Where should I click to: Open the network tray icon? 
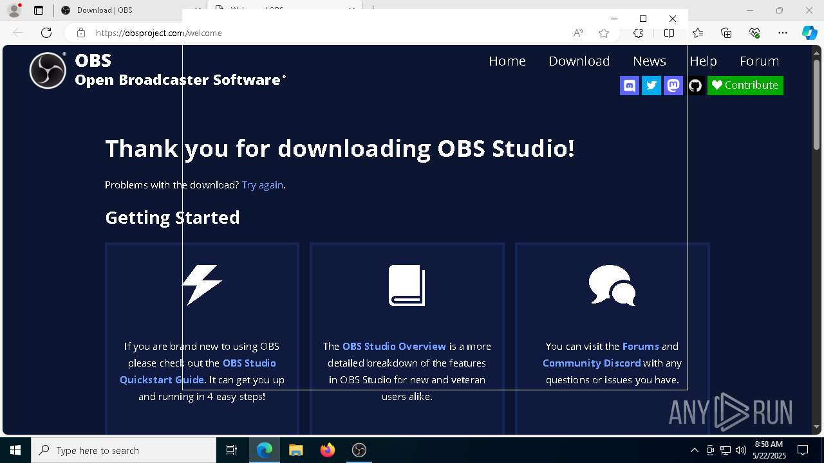[x=726, y=450]
